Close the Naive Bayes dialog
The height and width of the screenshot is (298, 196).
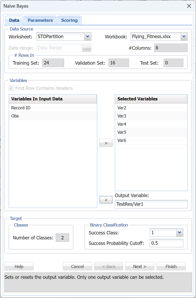point(189,6)
